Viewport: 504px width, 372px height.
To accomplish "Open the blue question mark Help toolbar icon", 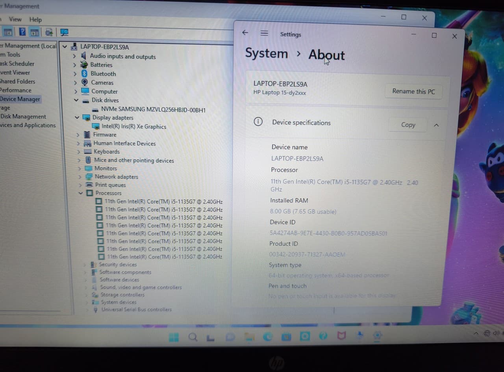I will pyautogui.click(x=23, y=32).
